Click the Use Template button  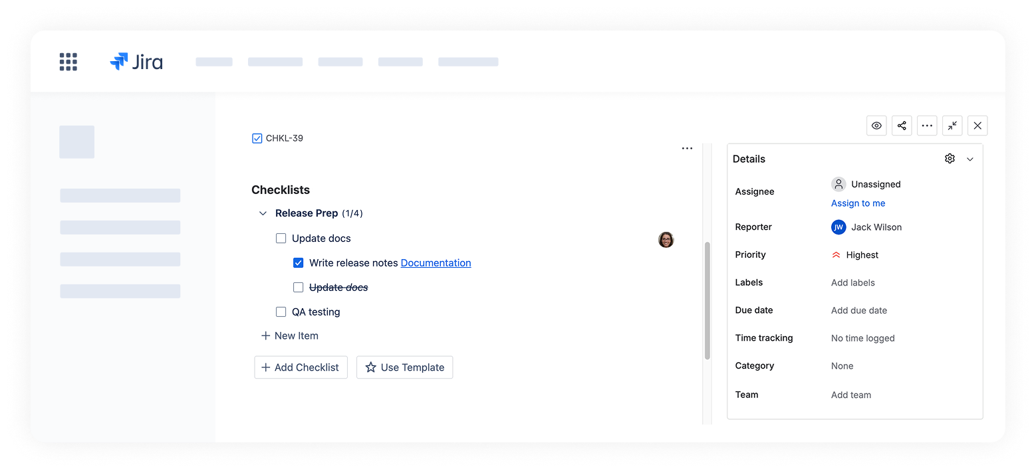click(x=404, y=367)
